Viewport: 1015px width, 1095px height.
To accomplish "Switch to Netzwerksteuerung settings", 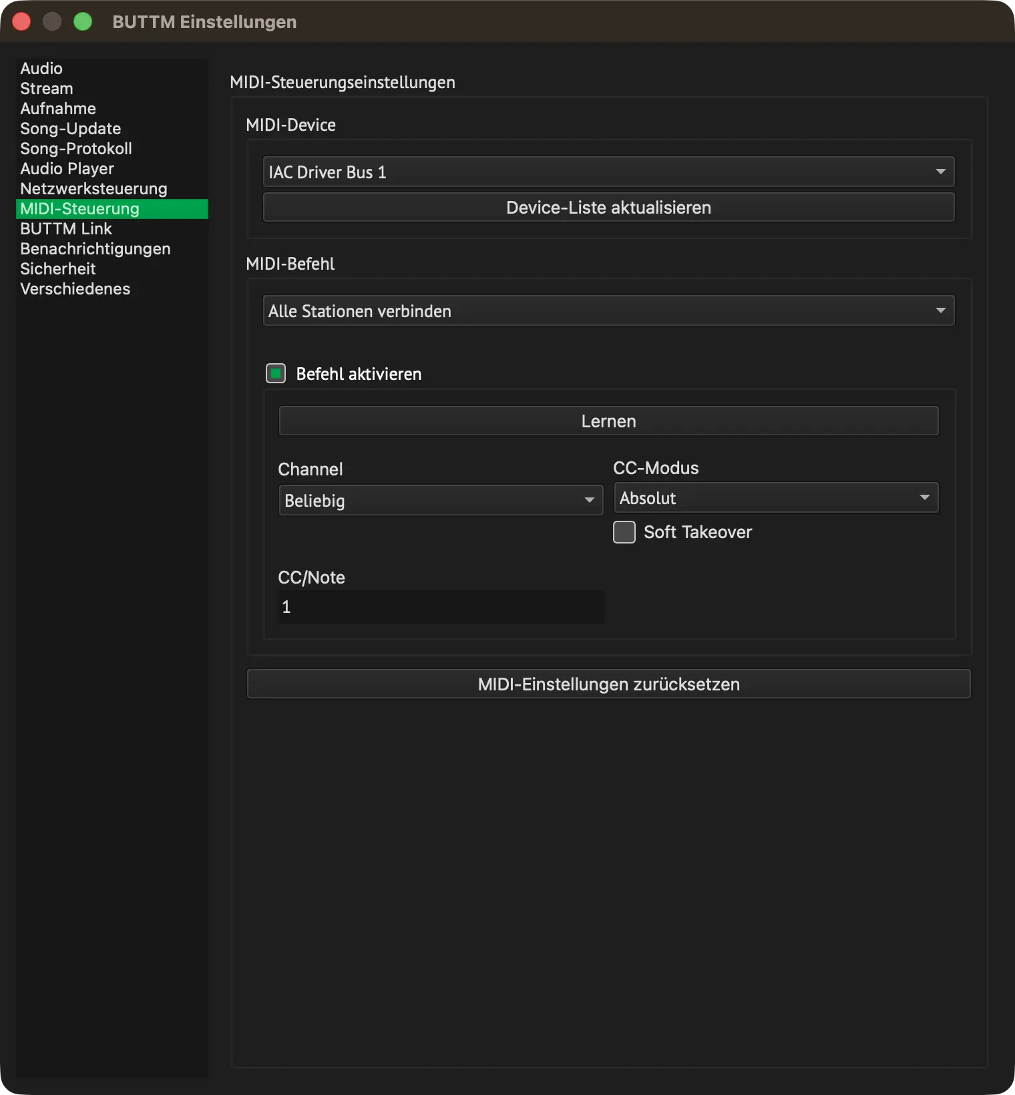I will point(112,189).
